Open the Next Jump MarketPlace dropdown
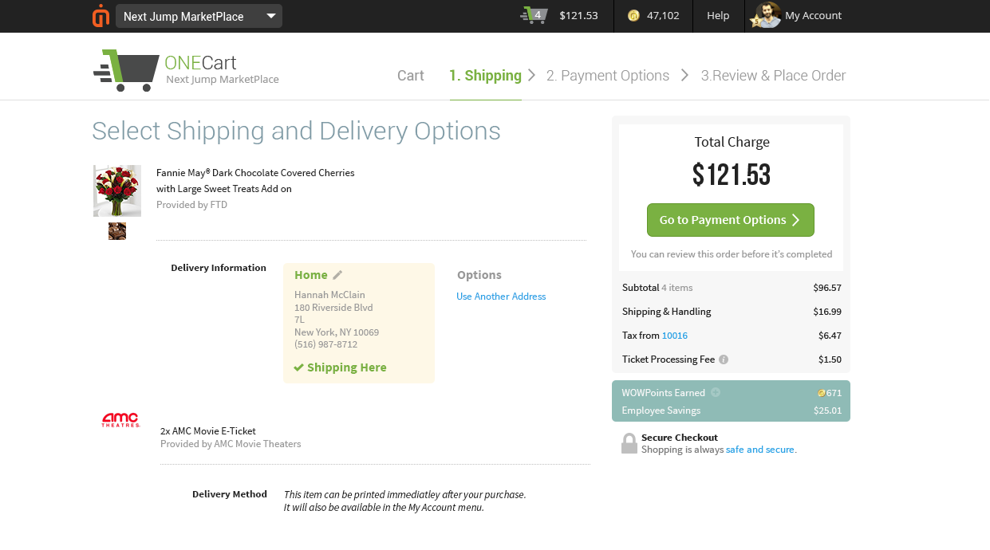This screenshot has height=550, width=990. [199, 16]
